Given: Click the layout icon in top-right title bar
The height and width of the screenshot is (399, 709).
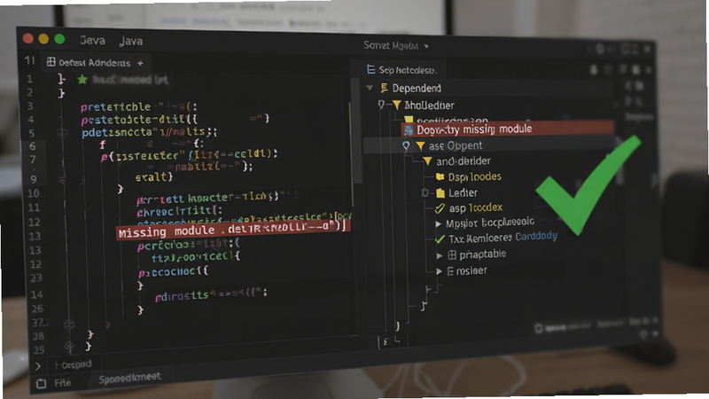Looking at the screenshot, I should tap(627, 49).
